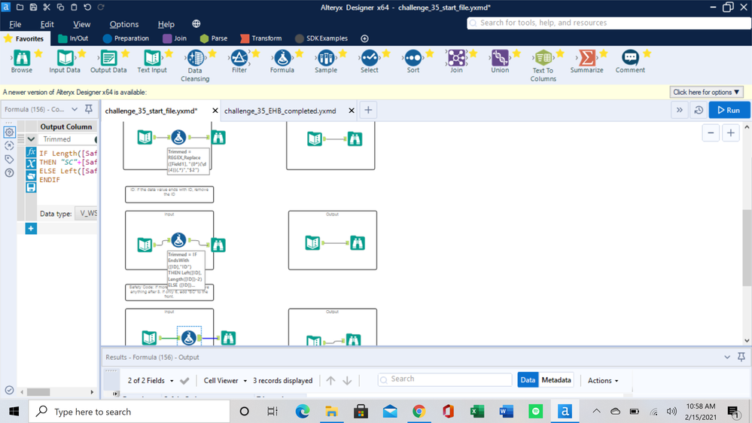The width and height of the screenshot is (752, 423).
Task: Toggle star on Browse tool favorite
Action: [38, 53]
